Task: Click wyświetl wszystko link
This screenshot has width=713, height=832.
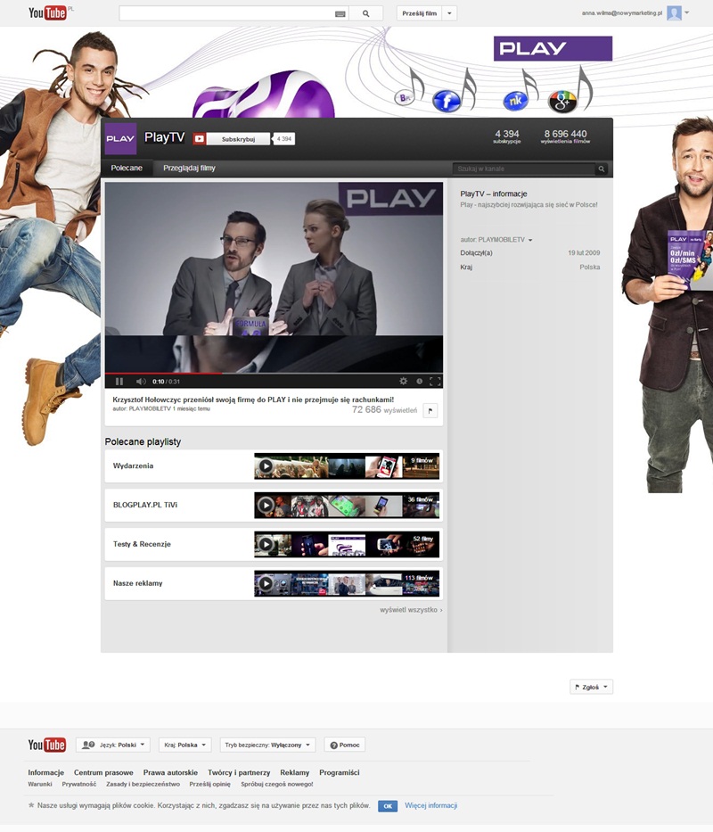Action: (x=411, y=610)
